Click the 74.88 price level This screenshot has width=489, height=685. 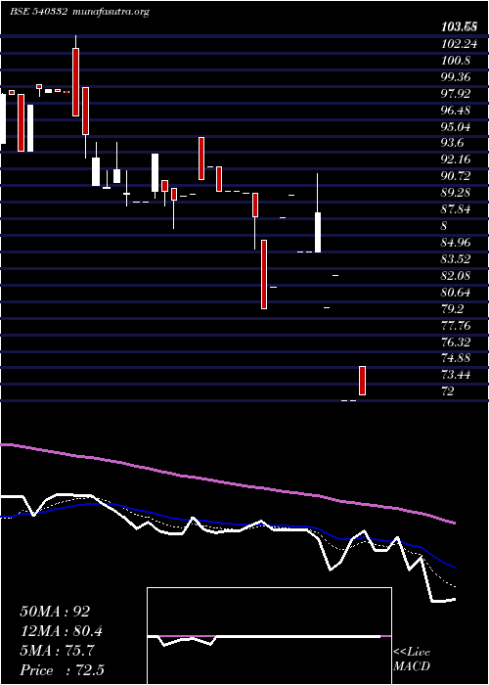click(456, 358)
